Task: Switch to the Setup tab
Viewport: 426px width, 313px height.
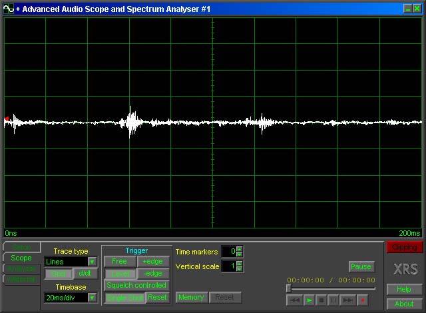Action: click(22, 247)
